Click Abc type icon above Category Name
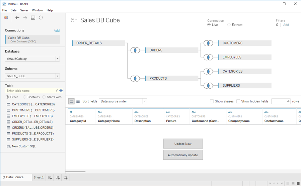This screenshot has width=301, height=186. [x=100, y=112]
